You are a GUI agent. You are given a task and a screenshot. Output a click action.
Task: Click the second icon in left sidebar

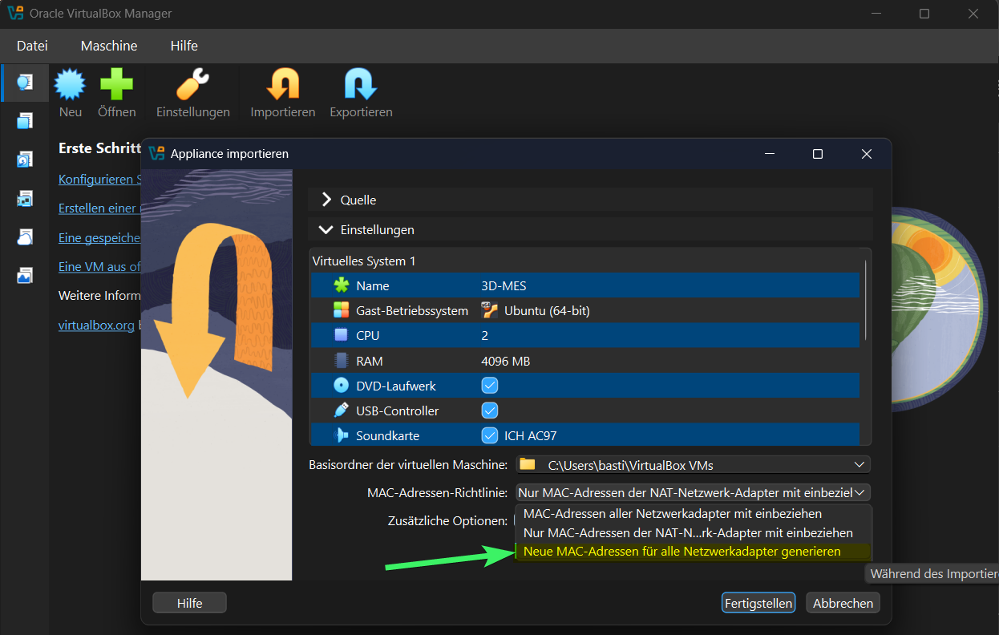[x=25, y=121]
